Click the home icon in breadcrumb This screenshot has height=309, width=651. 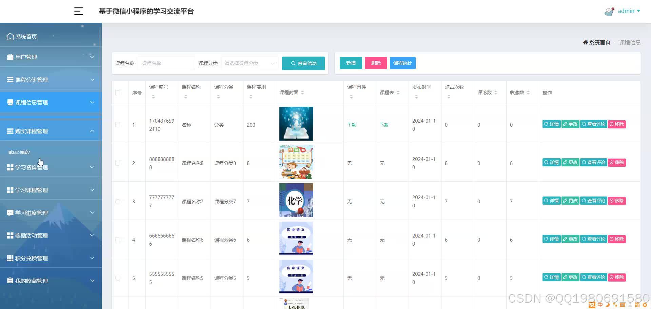tap(585, 42)
